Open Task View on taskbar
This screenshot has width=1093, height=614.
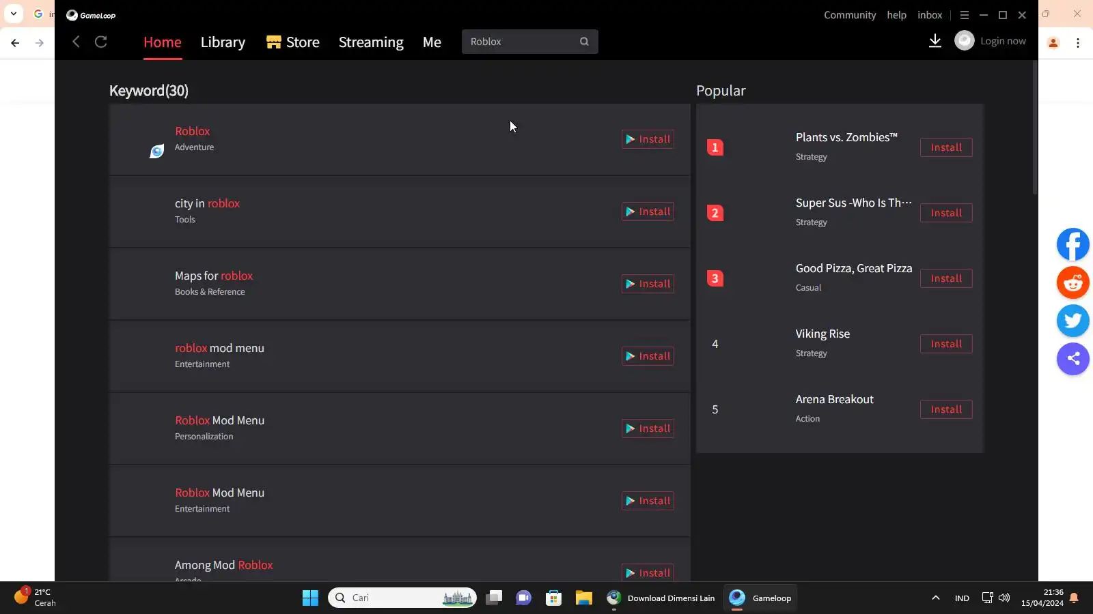point(494,598)
